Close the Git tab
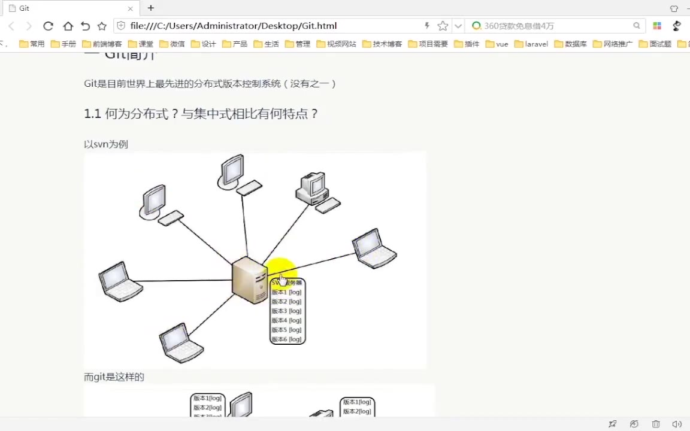This screenshot has height=431, width=690. pos(130,8)
